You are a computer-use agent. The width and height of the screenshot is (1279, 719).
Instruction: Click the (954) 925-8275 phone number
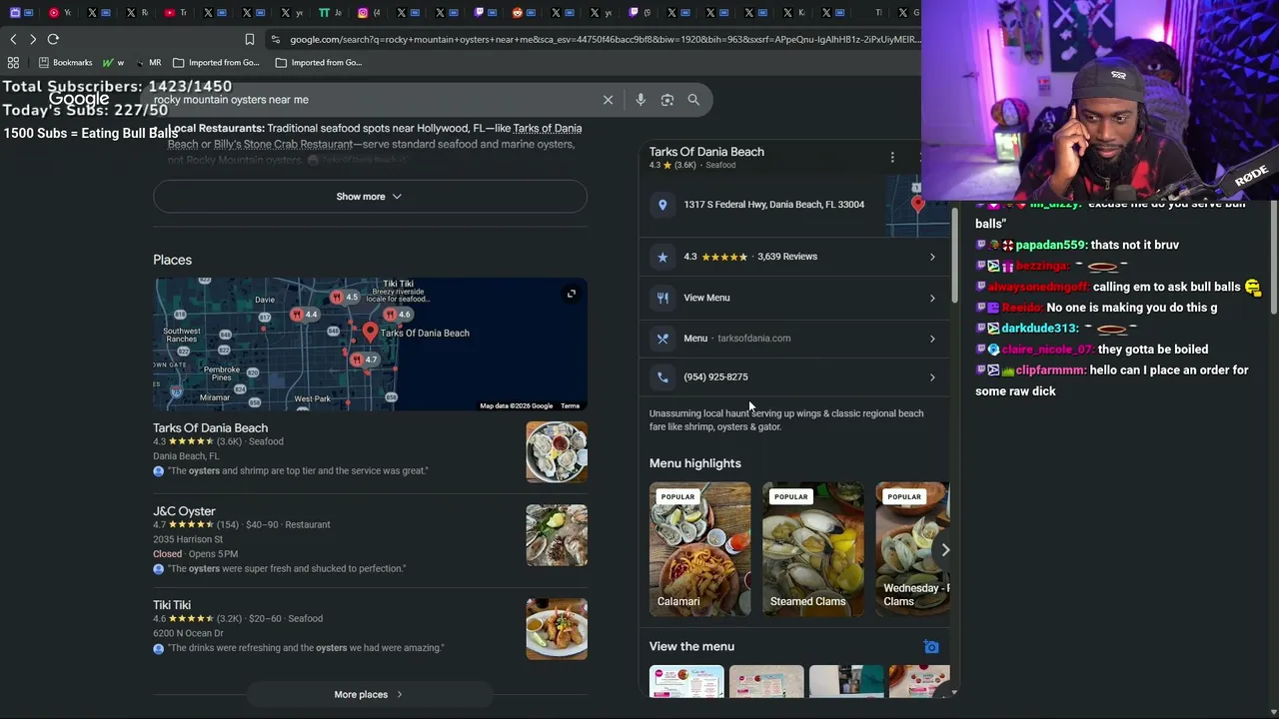pos(715,377)
